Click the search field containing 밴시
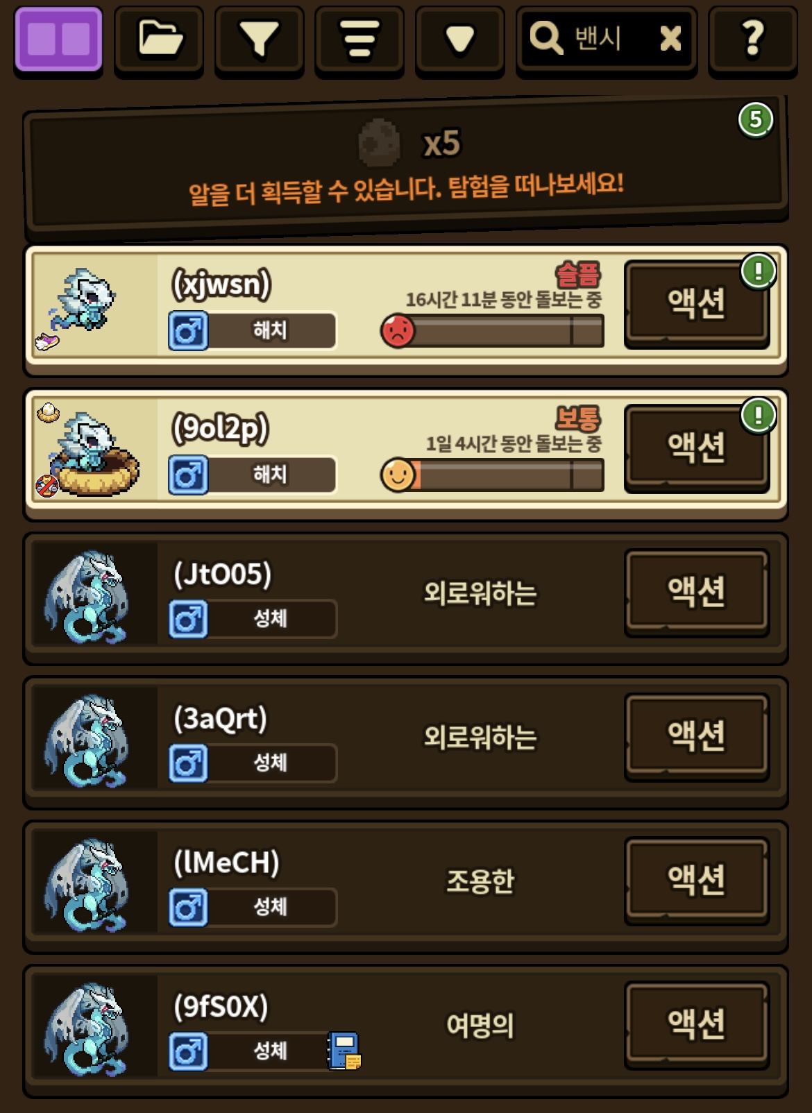Image resolution: width=812 pixels, height=1113 pixels. coord(607,40)
